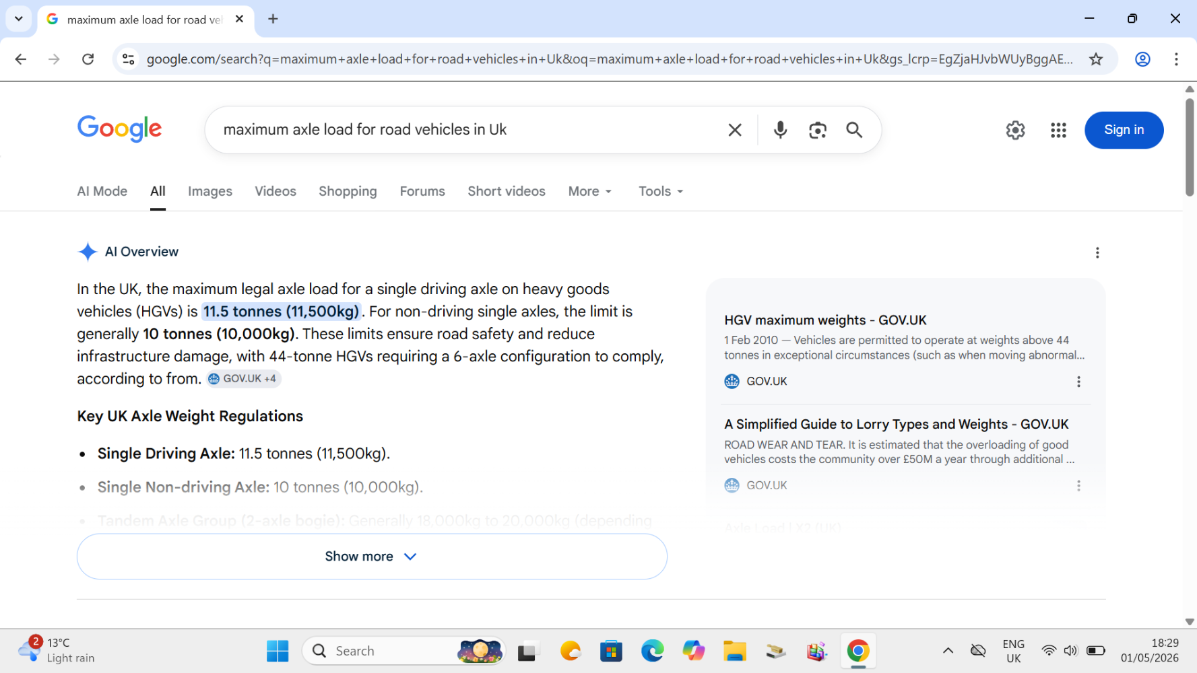Launch Microsoft Edge from the taskbar
This screenshot has width=1197, height=673.
(652, 651)
